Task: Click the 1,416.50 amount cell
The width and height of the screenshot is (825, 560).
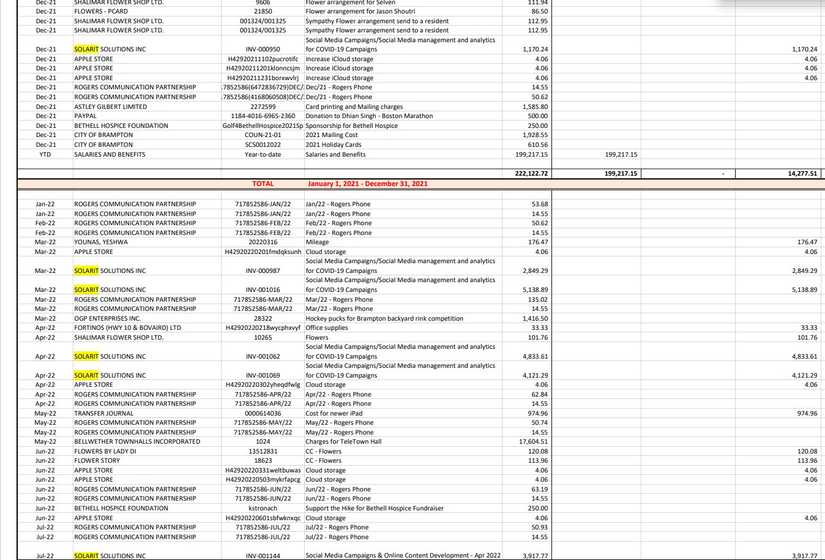Action: click(x=536, y=318)
